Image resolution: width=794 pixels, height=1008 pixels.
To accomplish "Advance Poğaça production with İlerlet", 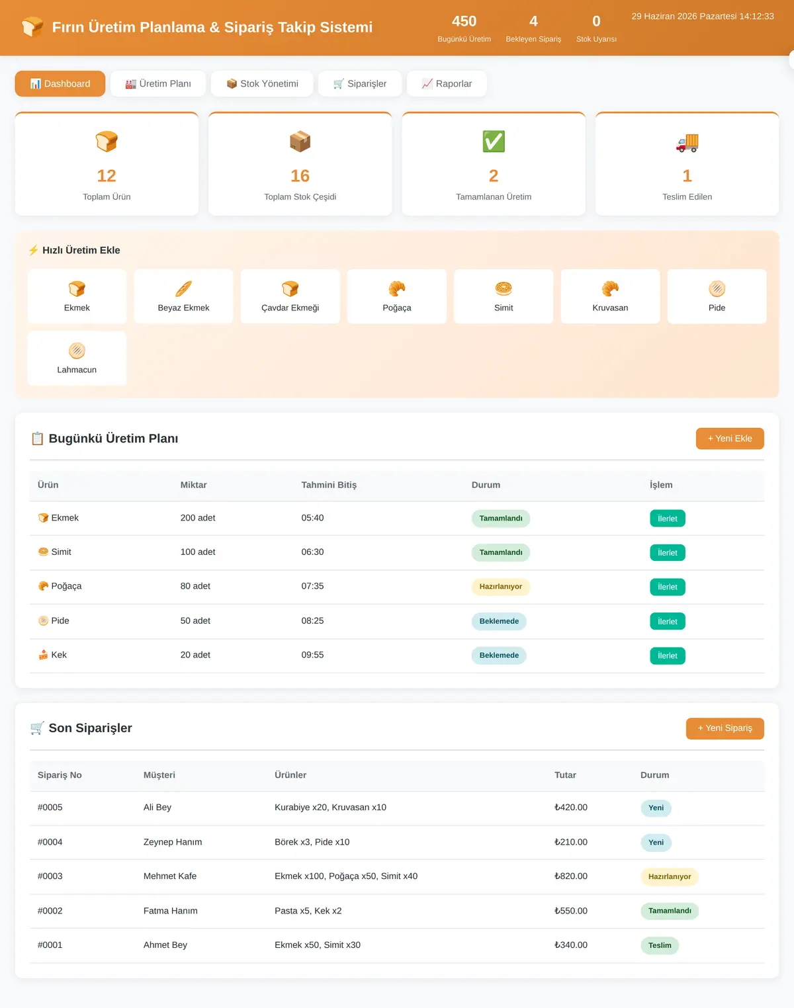I will [x=668, y=587].
